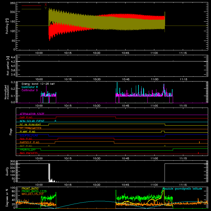Screen dimensions: 211x211
Task: Click '11:15' time label under the Flags plot
Action: pyautogui.click(x=183, y=159)
